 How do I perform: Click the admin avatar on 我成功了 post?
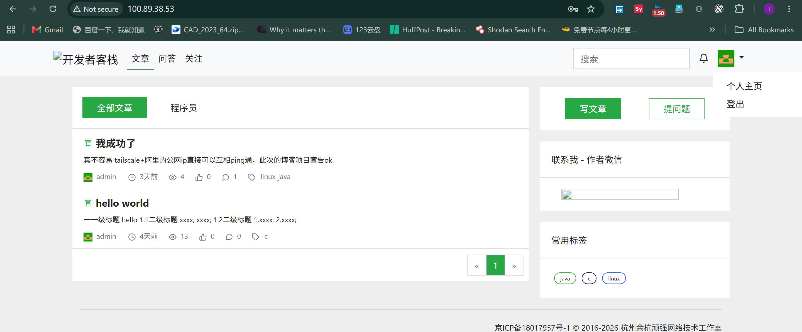(x=88, y=177)
